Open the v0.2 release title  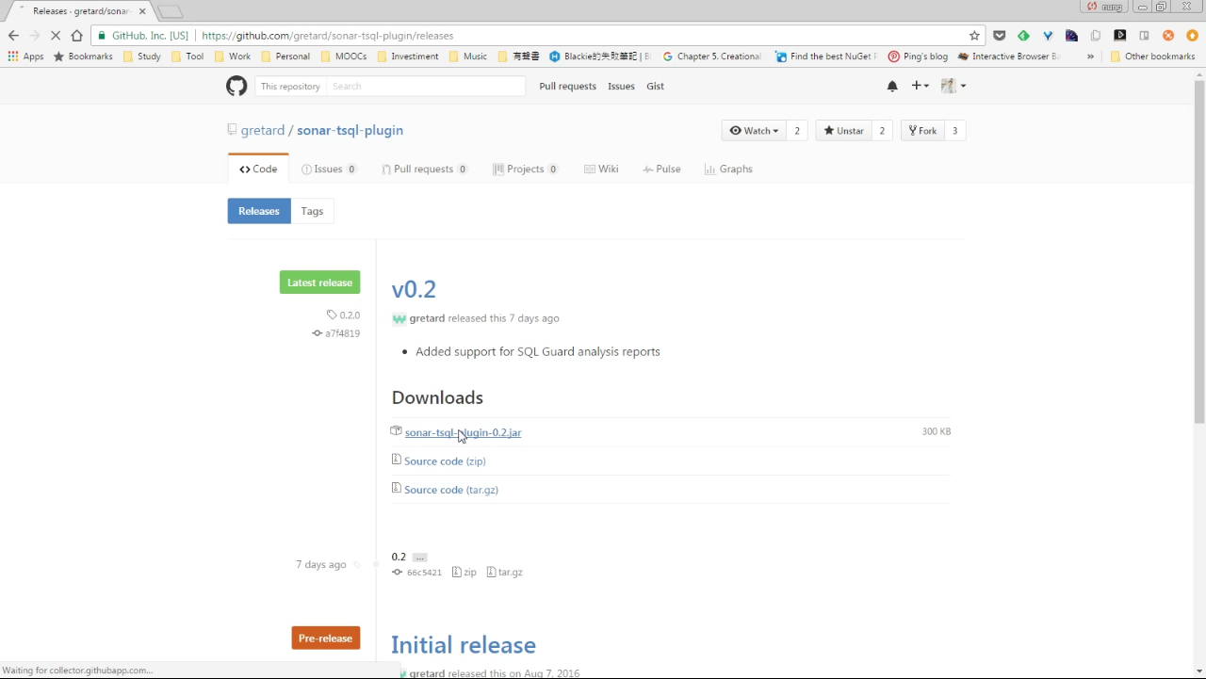414,289
